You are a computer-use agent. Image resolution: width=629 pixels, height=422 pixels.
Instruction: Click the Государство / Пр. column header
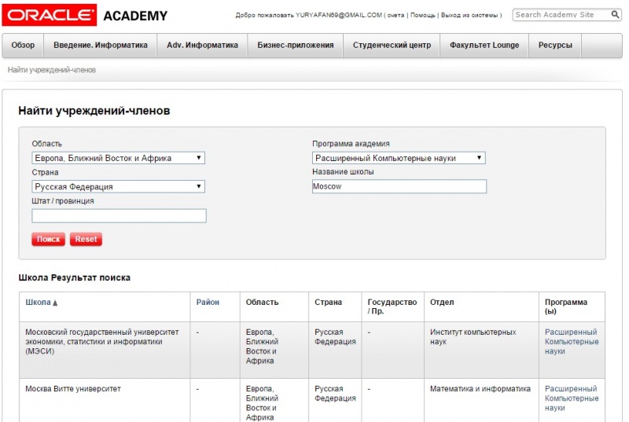tap(392, 306)
